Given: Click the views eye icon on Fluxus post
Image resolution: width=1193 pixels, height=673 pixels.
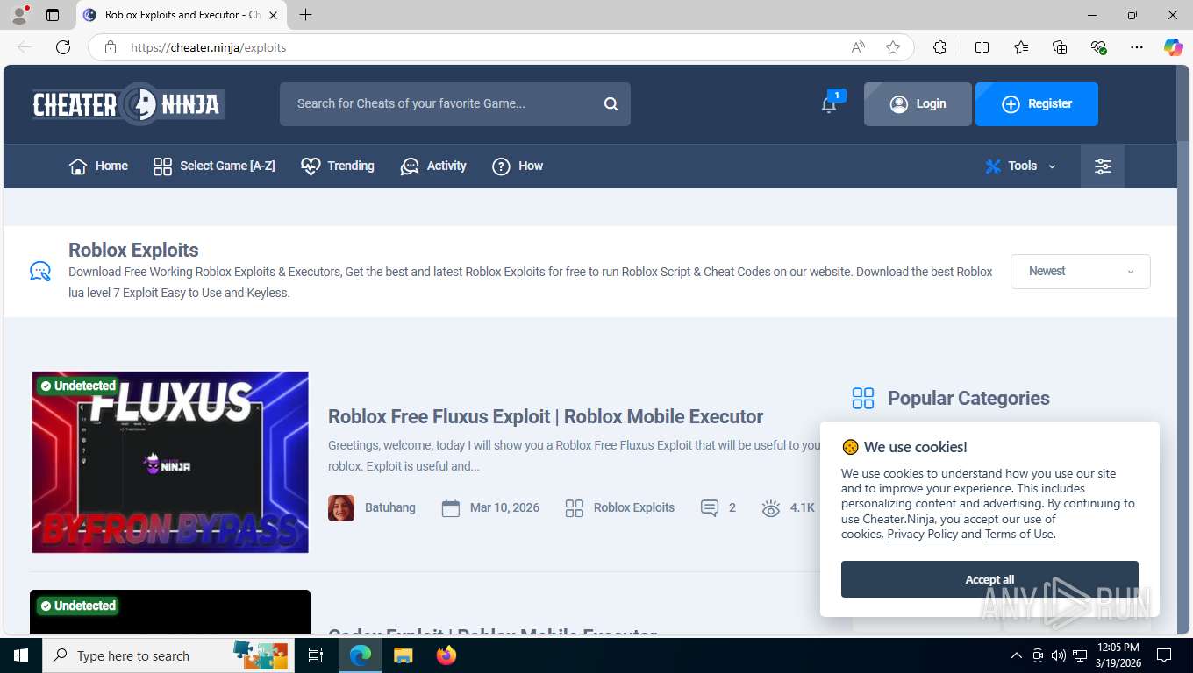Looking at the screenshot, I should pyautogui.click(x=771, y=508).
